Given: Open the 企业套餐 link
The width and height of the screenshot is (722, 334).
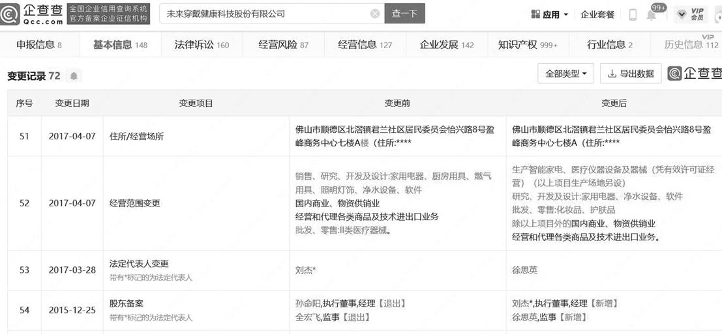Looking at the screenshot, I should point(597,14).
